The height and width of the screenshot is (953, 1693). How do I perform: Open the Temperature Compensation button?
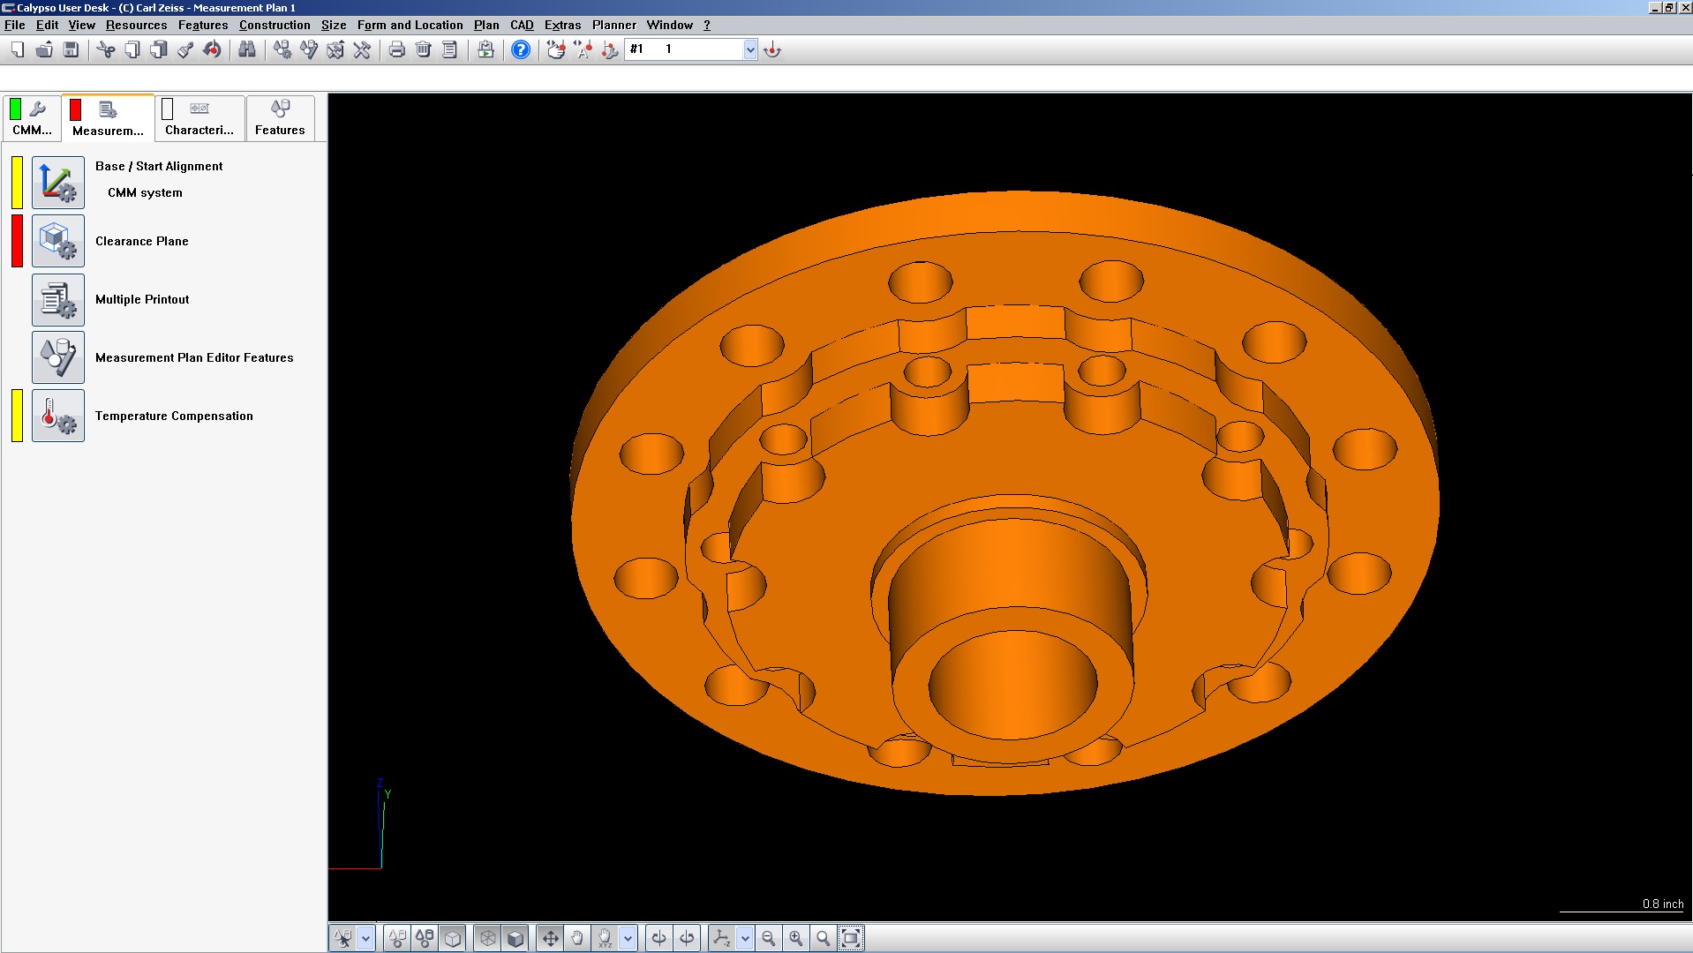tap(58, 416)
